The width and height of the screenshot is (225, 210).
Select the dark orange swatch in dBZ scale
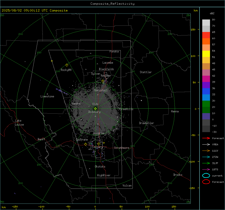[206, 41]
